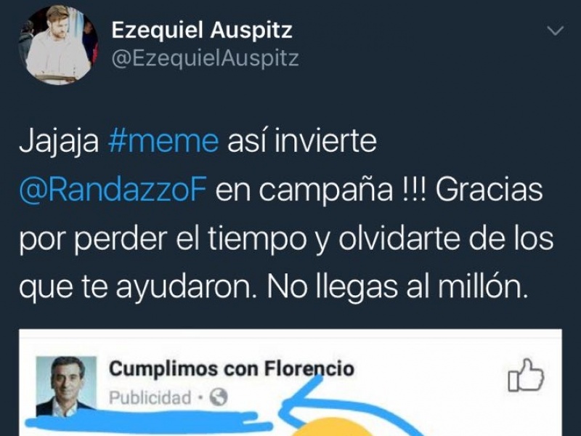Open the tweet options chevron menu

555,31
